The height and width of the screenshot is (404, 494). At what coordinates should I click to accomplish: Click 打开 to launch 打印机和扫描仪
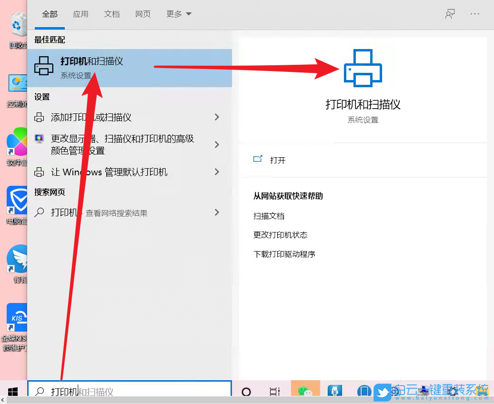click(278, 161)
